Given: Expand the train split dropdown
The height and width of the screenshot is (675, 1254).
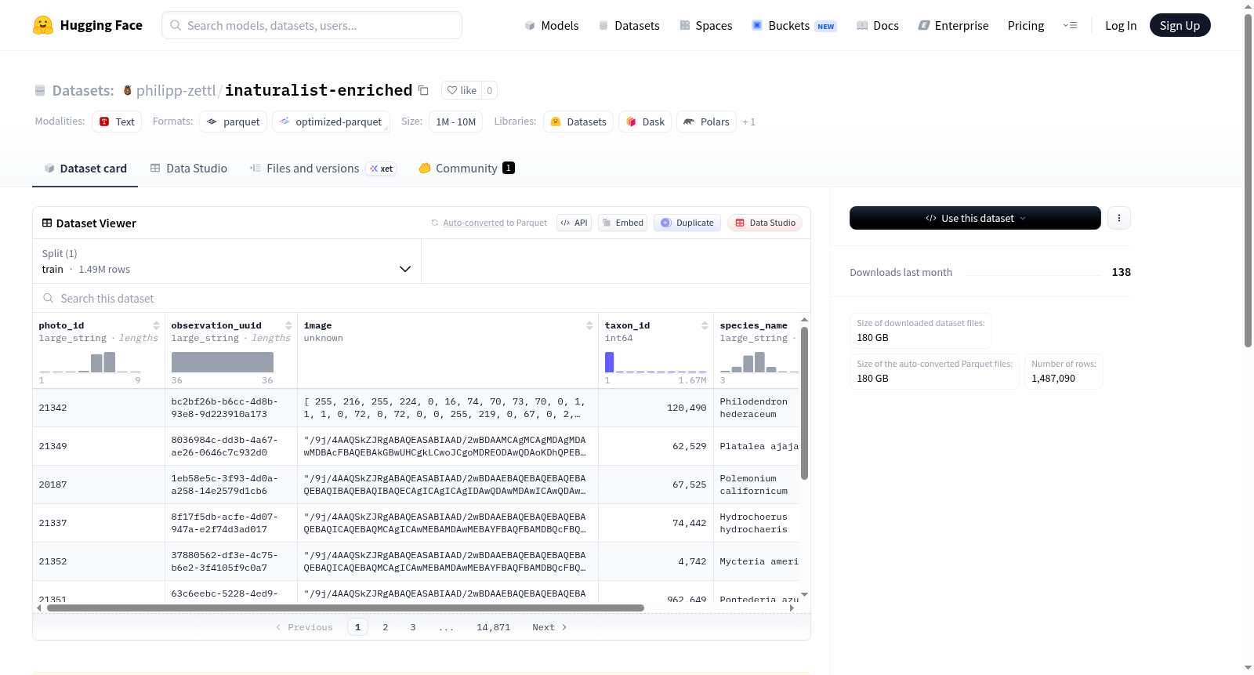Looking at the screenshot, I should click(x=227, y=261).
